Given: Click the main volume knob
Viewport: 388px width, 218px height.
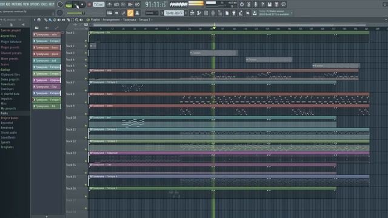Looking at the screenshot, I should pos(60,4).
